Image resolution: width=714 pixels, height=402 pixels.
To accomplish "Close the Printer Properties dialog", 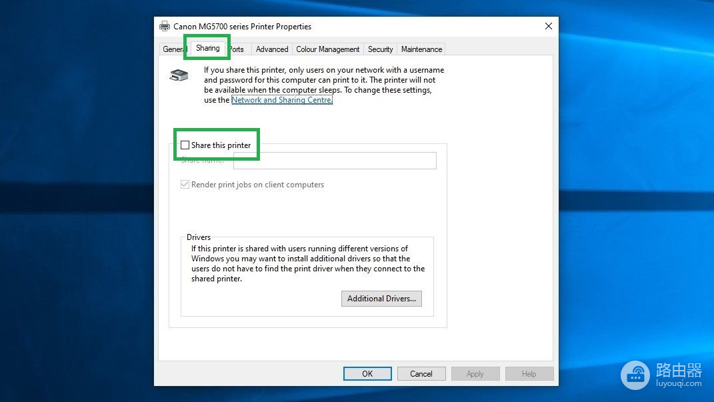I will pos(549,27).
